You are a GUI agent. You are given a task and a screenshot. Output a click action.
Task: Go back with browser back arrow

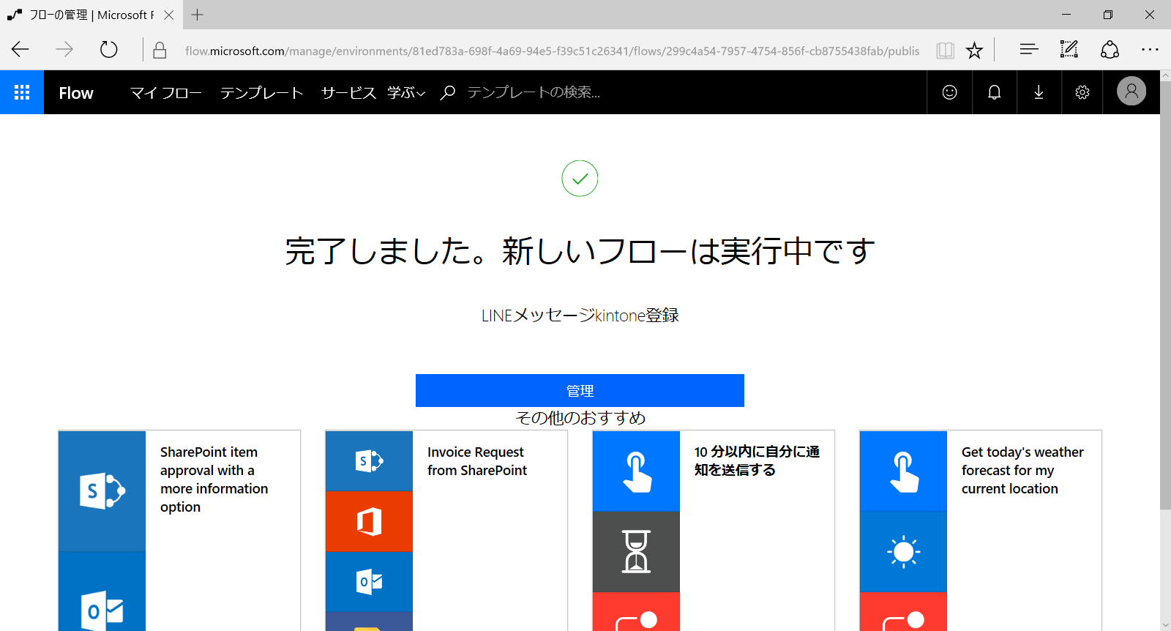point(20,50)
